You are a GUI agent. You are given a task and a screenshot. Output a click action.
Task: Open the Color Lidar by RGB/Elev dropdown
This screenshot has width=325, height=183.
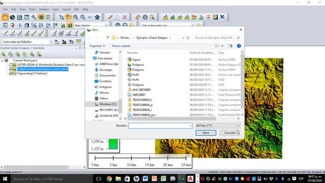pyautogui.click(x=51, y=42)
